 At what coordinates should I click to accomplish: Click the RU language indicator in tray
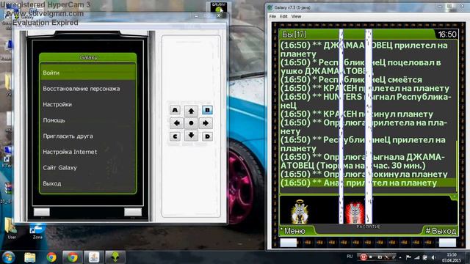[x=350, y=257]
